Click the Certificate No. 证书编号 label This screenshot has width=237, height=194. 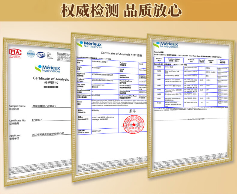pos(17,122)
